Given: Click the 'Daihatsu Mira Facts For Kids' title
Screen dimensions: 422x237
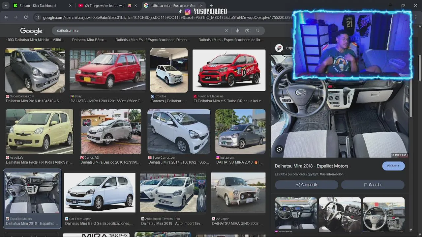Looking at the screenshot, I should pyautogui.click(x=39, y=162).
